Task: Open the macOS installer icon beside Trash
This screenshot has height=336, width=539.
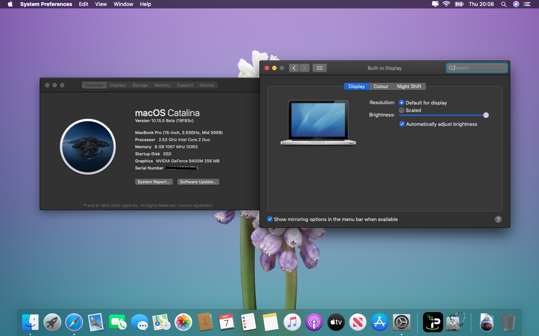Action: (x=487, y=322)
